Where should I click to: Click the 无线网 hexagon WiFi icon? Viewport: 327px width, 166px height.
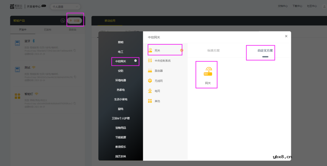(x=150, y=81)
